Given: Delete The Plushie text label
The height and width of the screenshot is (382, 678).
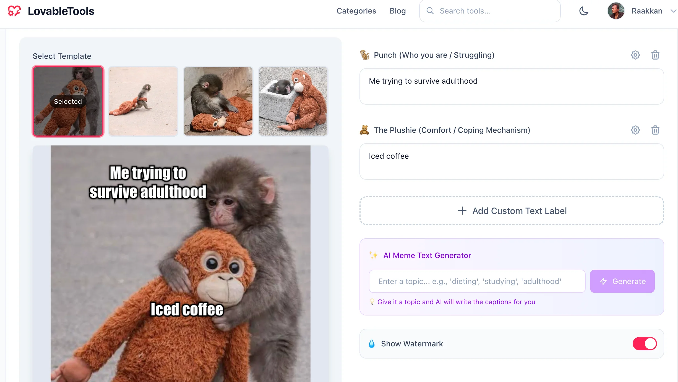Looking at the screenshot, I should (655, 130).
